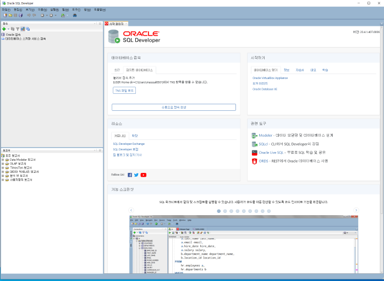
Task: Expand the OLAP reports node
Action: click(3, 164)
